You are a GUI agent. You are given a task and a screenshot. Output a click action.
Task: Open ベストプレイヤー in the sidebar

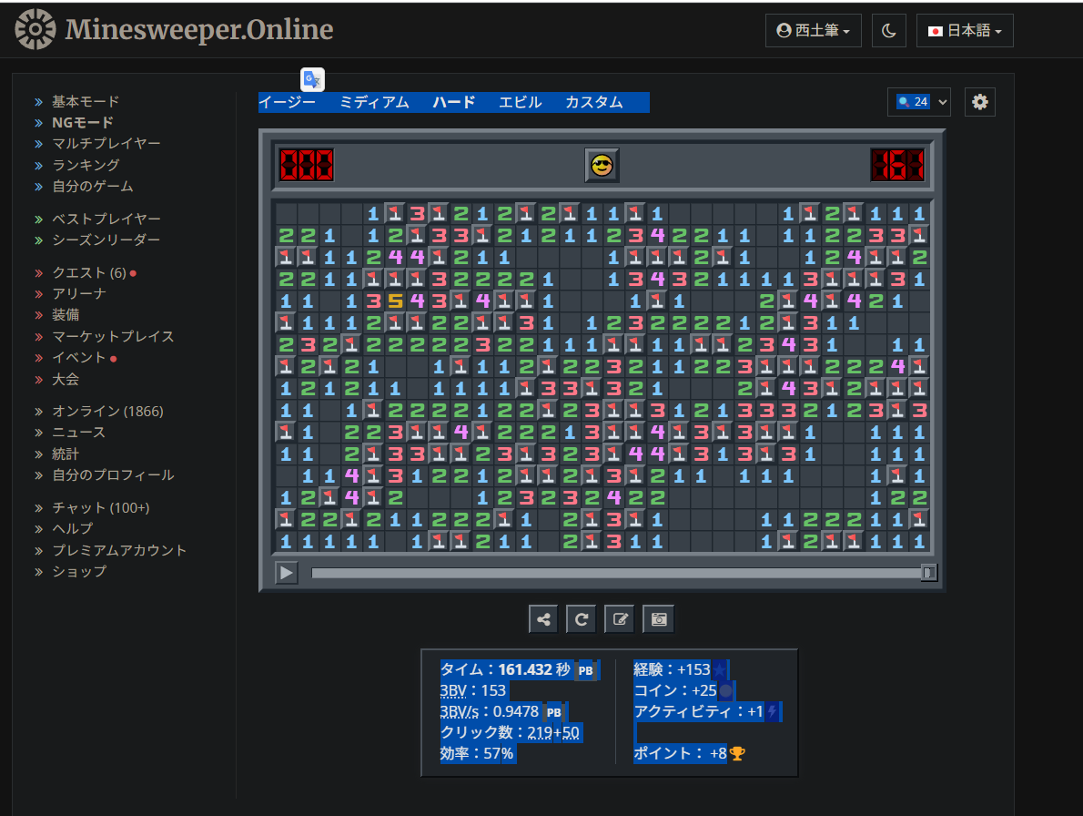(106, 219)
